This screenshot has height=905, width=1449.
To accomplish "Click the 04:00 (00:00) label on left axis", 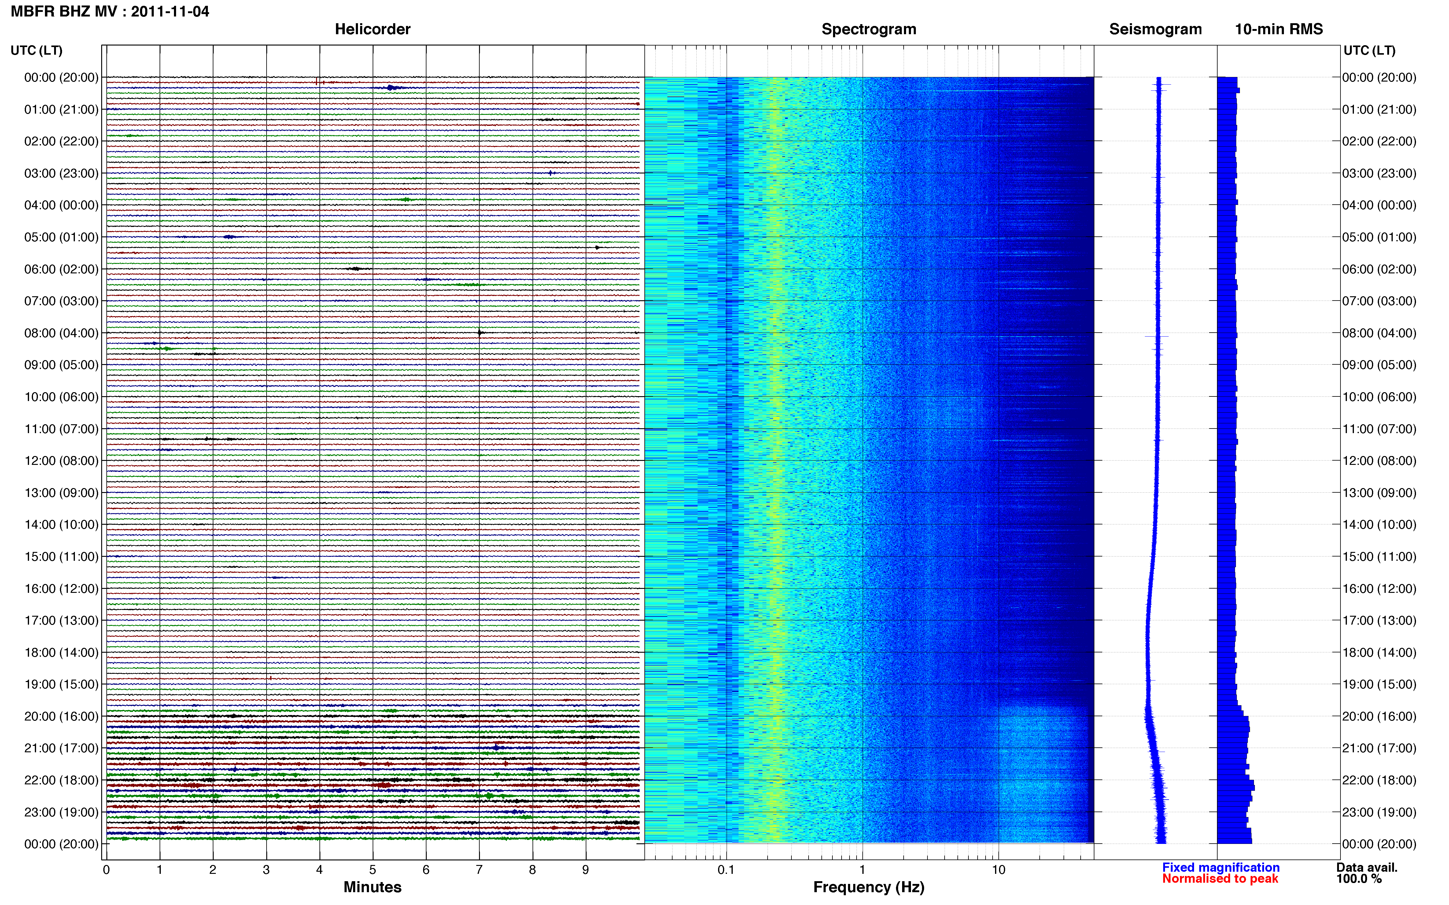I will tap(61, 205).
